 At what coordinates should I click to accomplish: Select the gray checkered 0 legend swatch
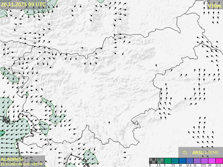(153, 161)
